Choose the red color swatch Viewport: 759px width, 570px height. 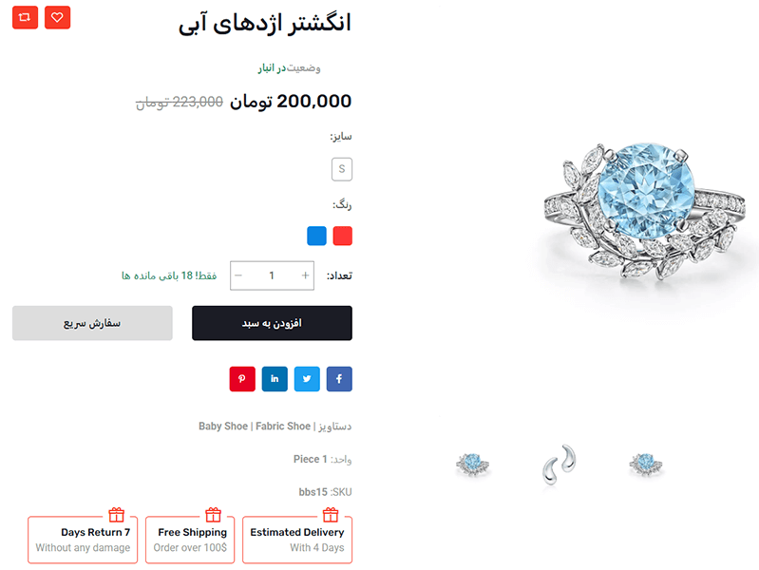343,236
